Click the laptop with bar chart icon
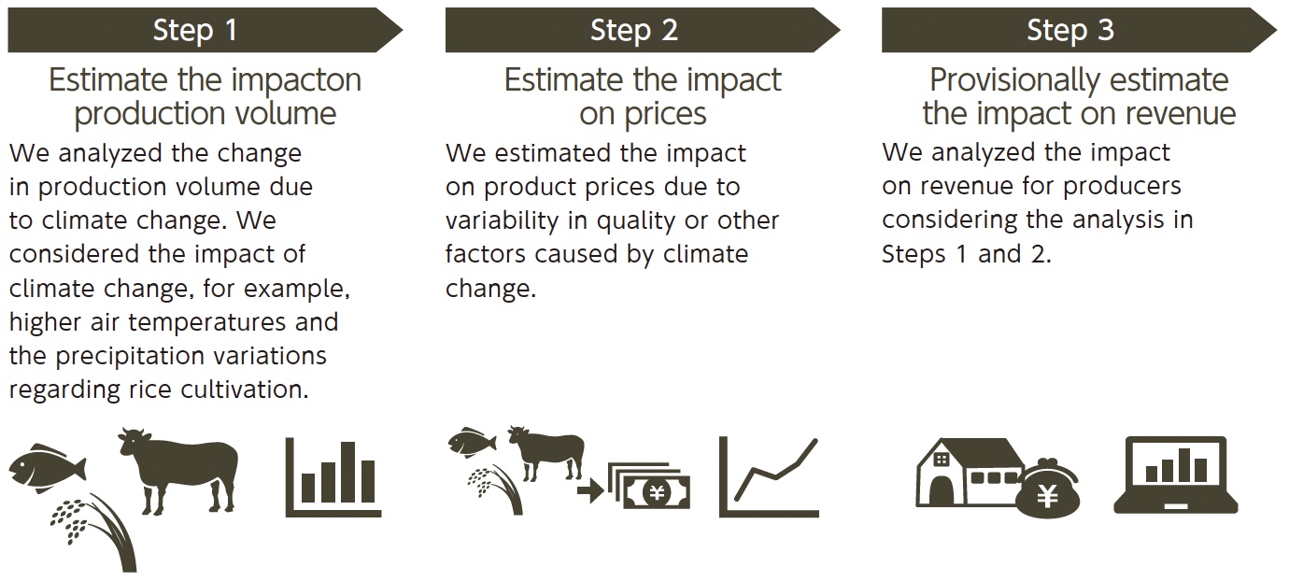 pos(1175,474)
